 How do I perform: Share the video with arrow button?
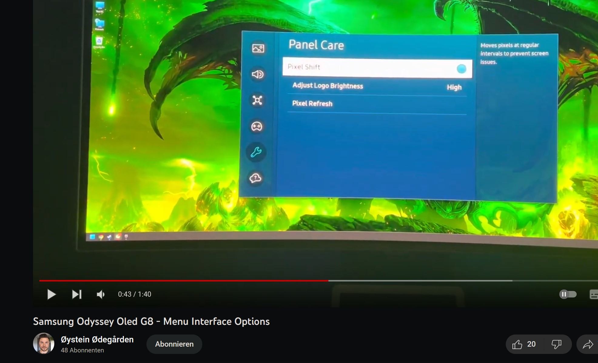coord(588,344)
